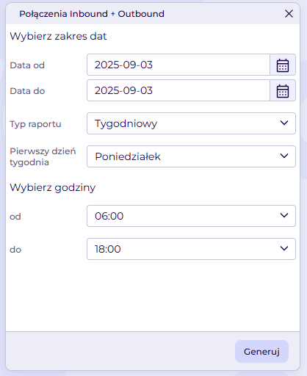Click the Typ raportu label
This screenshot has width=307, height=376.
[35, 124]
